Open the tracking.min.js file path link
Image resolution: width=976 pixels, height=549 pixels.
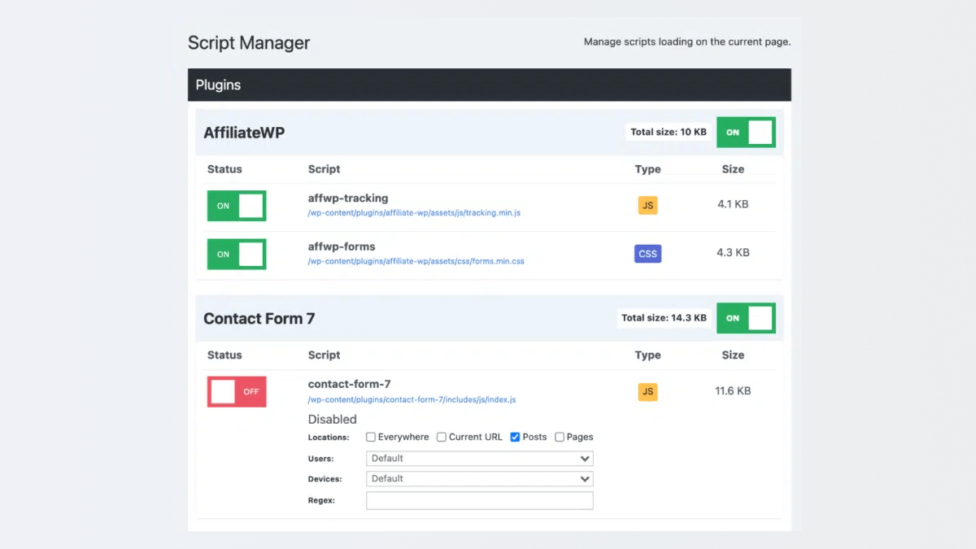click(414, 213)
